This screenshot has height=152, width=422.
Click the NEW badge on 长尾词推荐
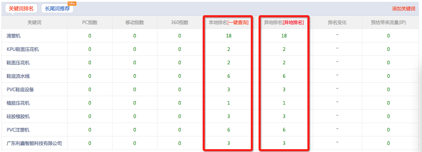click(72, 4)
